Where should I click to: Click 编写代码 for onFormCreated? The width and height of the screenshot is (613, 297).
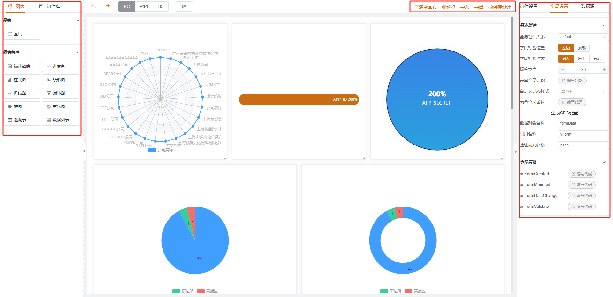pos(582,174)
